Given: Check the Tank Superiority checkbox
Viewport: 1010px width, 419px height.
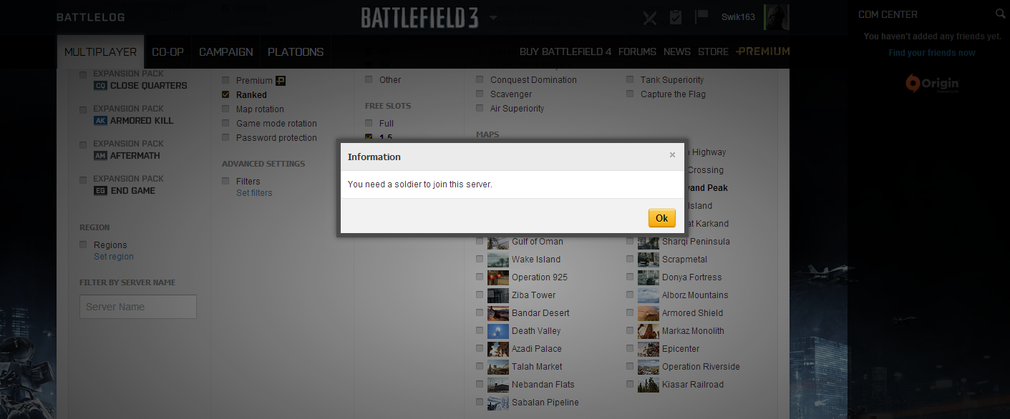Looking at the screenshot, I should click(630, 80).
